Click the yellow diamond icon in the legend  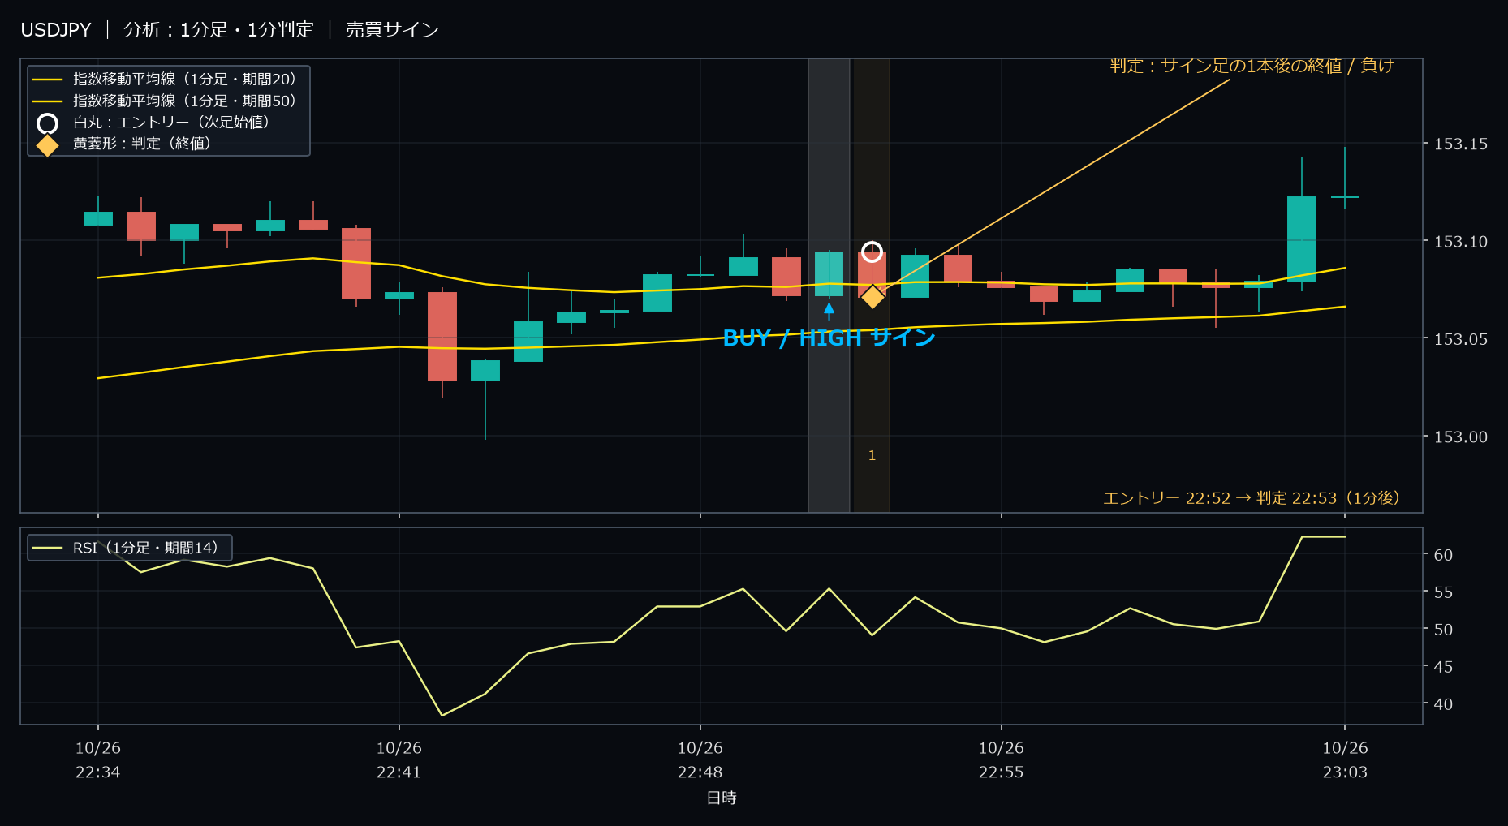tap(48, 144)
